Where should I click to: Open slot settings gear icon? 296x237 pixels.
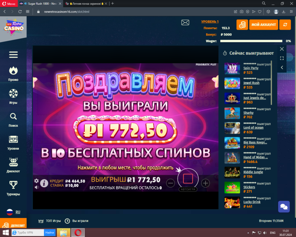(x=36, y=181)
